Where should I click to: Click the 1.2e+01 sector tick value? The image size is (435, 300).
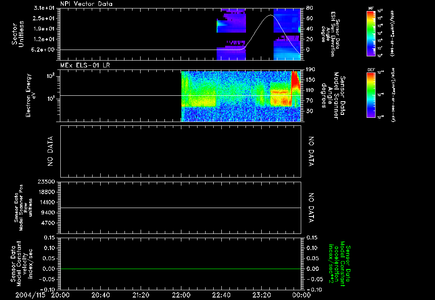pyautogui.click(x=44, y=39)
